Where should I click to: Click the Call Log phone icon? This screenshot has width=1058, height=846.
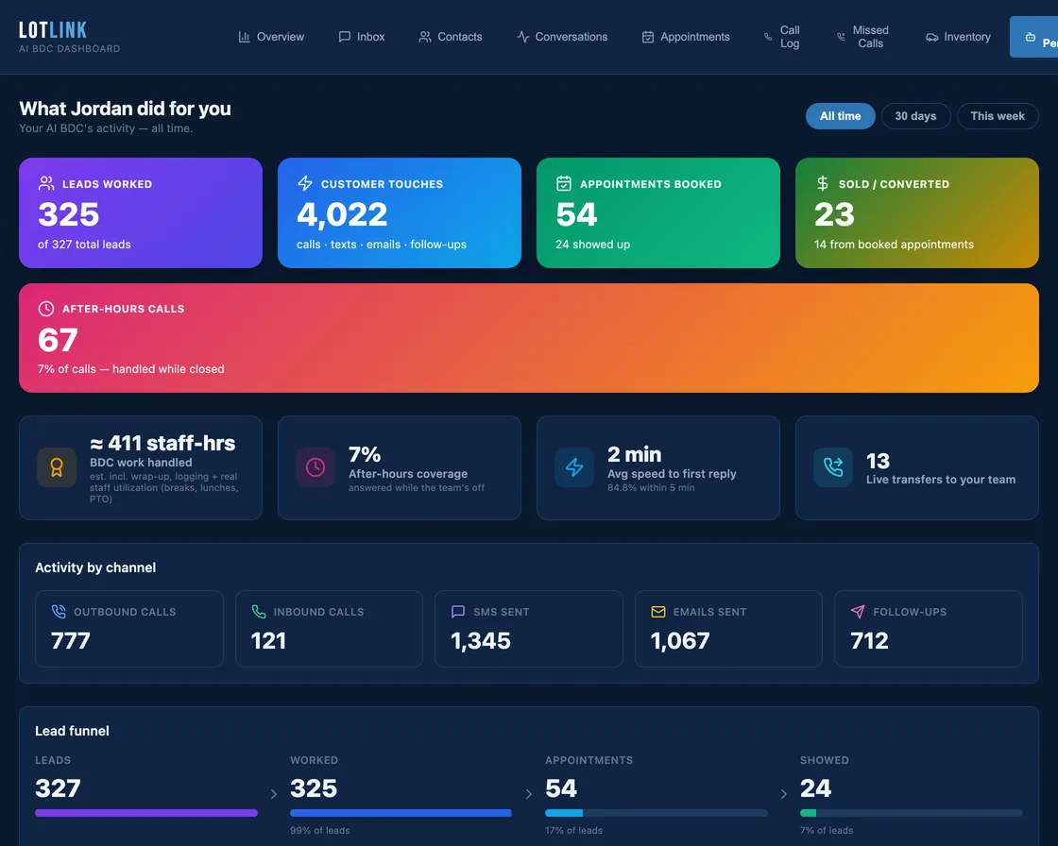point(768,37)
